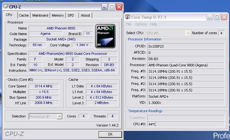Click the Freq. #0 value field
Screen dimensions: 230x140
coord(186,71)
